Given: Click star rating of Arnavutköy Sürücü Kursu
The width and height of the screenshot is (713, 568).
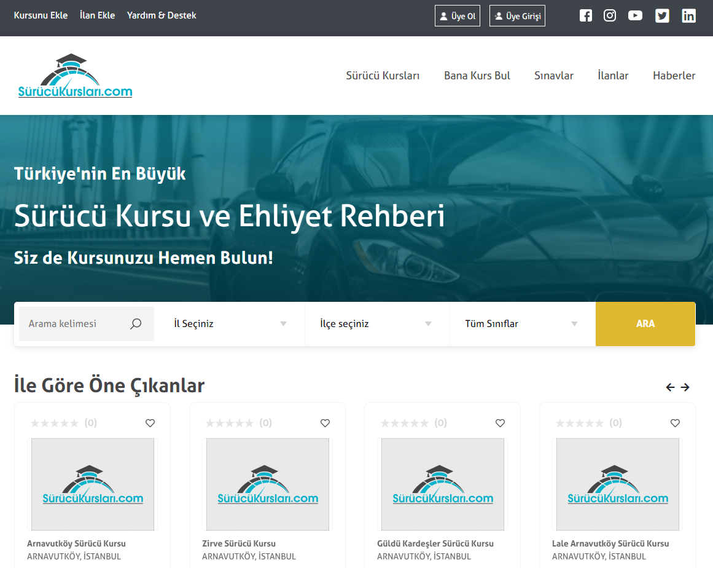Looking at the screenshot, I should pos(55,424).
